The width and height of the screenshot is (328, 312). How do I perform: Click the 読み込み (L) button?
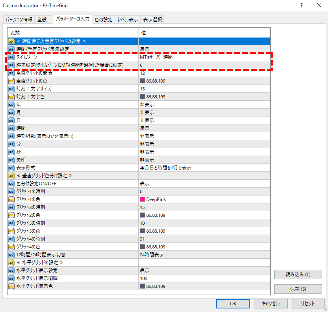(x=298, y=274)
